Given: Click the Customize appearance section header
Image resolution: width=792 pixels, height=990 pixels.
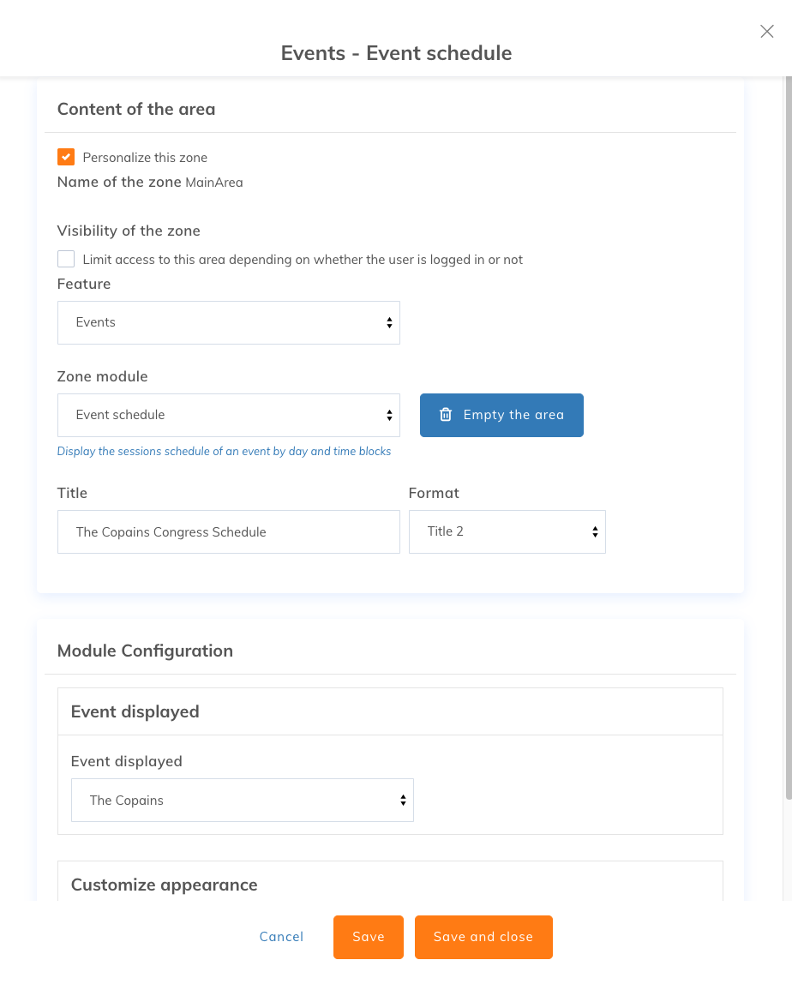Looking at the screenshot, I should [x=165, y=885].
